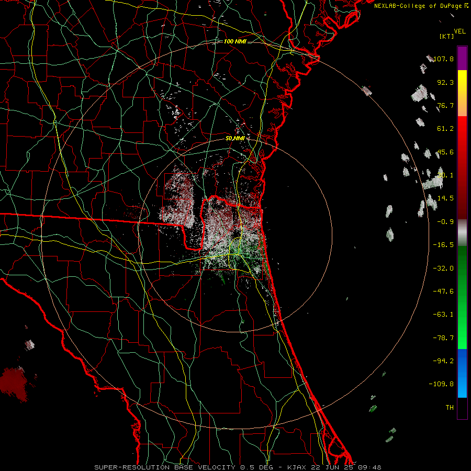The height and width of the screenshot is (471, 471).
Task: Click the 30.1 legend value
Action: tap(445, 175)
